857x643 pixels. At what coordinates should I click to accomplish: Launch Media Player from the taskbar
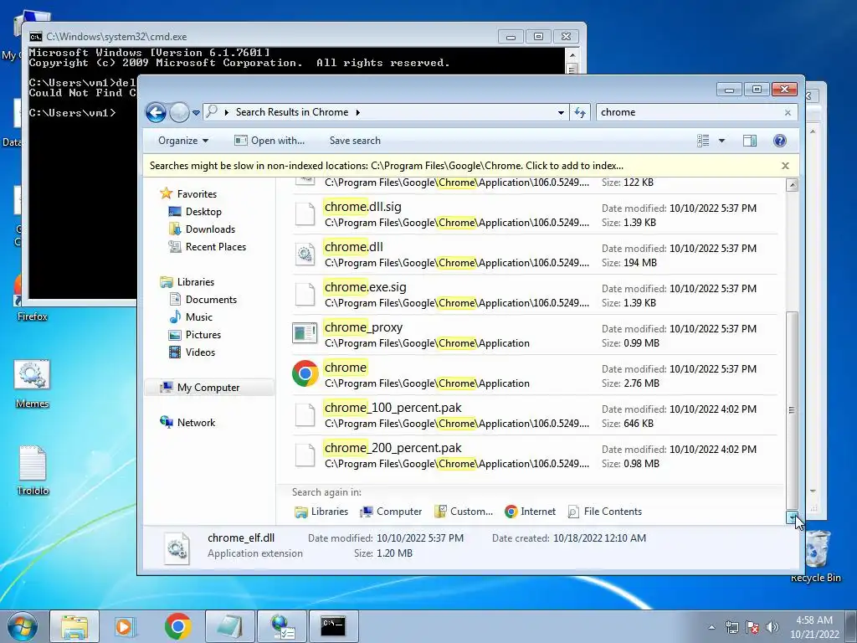[126, 626]
